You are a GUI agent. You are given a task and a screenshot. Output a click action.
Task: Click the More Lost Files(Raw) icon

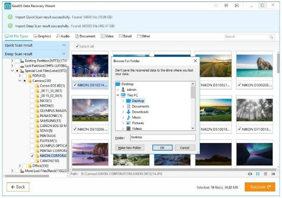coord(22,171)
